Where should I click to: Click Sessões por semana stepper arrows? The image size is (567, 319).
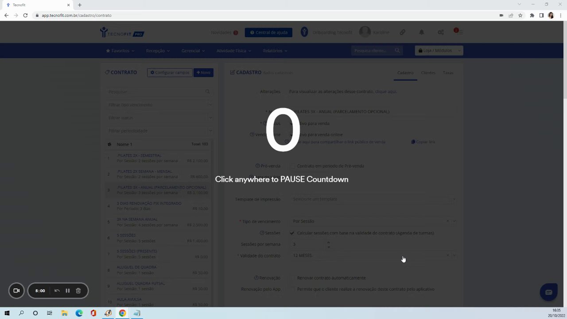(x=328, y=244)
